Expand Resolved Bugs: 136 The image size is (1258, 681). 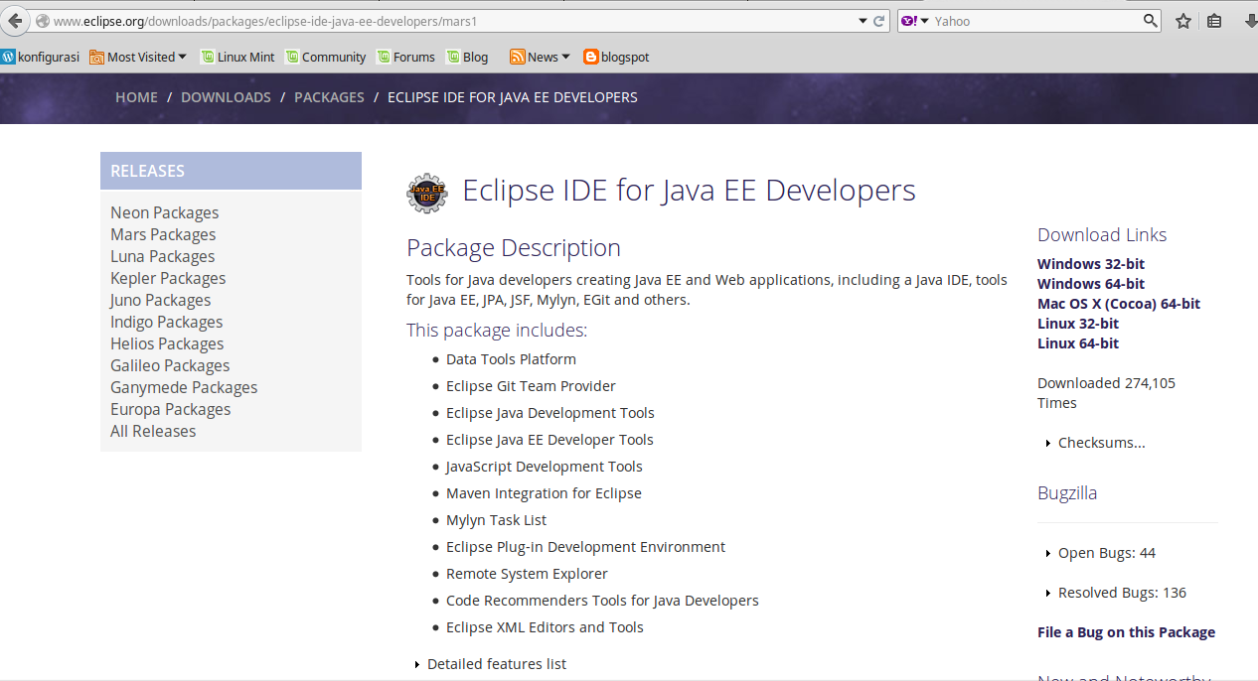1116,593
